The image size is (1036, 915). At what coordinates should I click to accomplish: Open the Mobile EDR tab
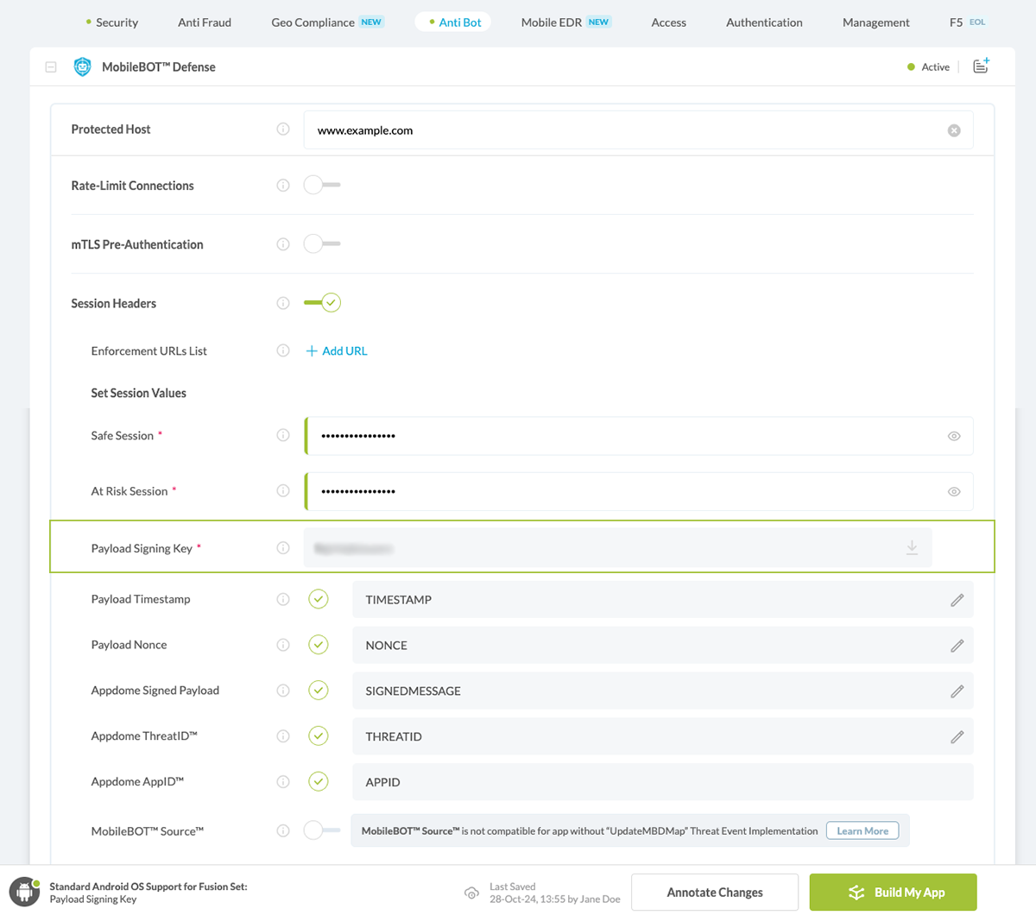pos(552,22)
